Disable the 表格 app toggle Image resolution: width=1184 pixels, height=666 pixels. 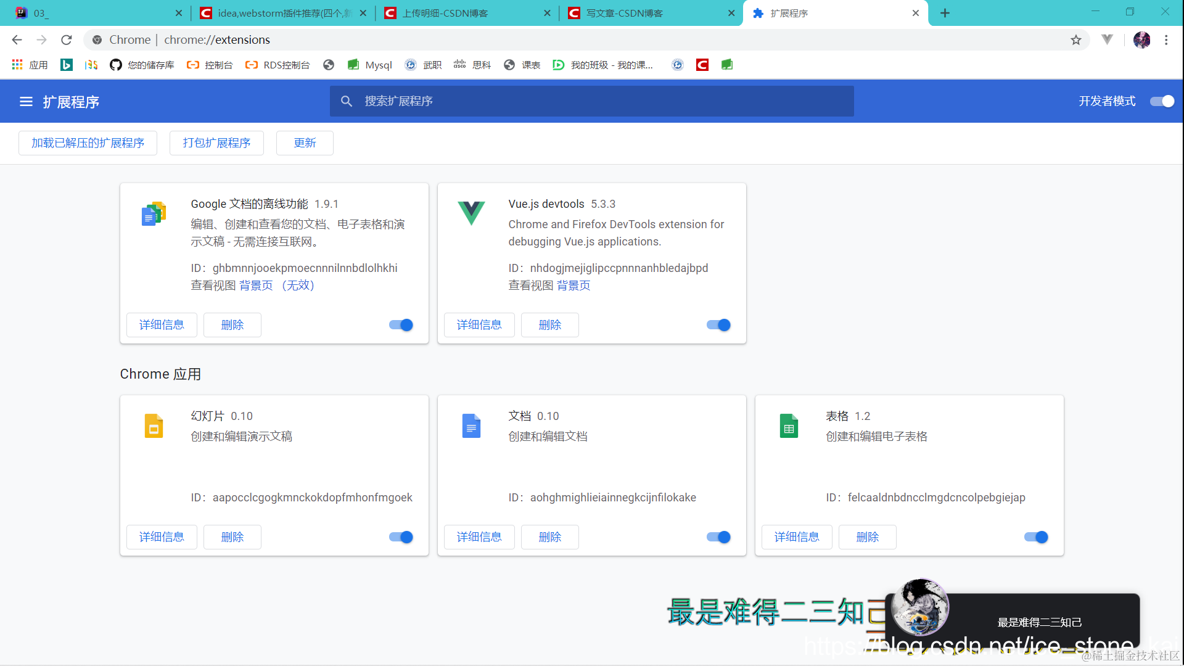click(1035, 537)
